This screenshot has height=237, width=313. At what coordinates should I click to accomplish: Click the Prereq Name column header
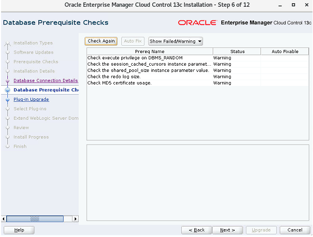pos(150,51)
